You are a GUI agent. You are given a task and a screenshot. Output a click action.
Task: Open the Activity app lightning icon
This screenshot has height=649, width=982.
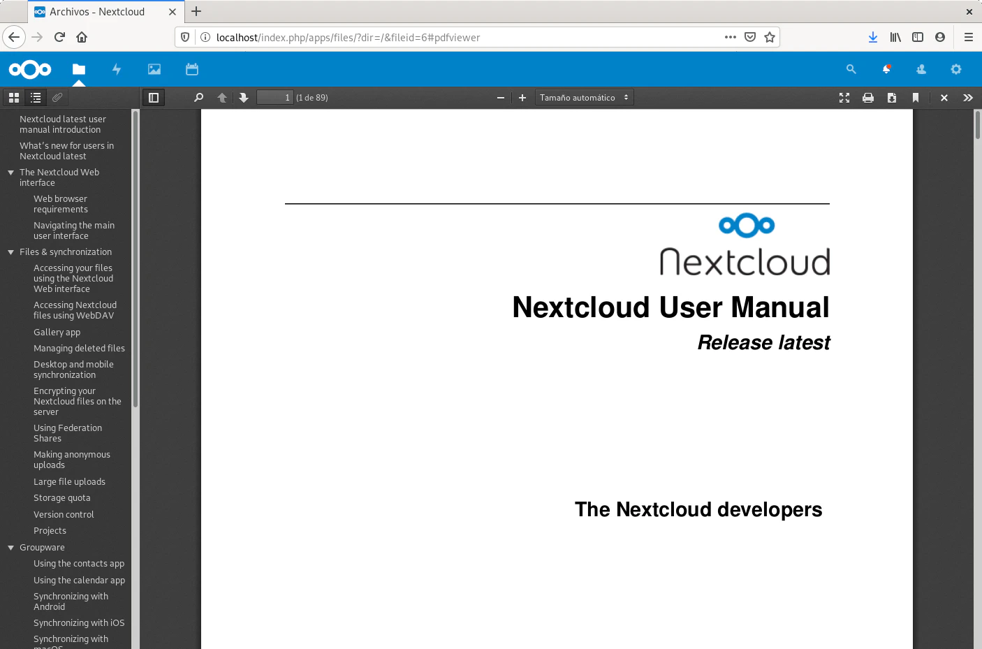[x=117, y=69]
